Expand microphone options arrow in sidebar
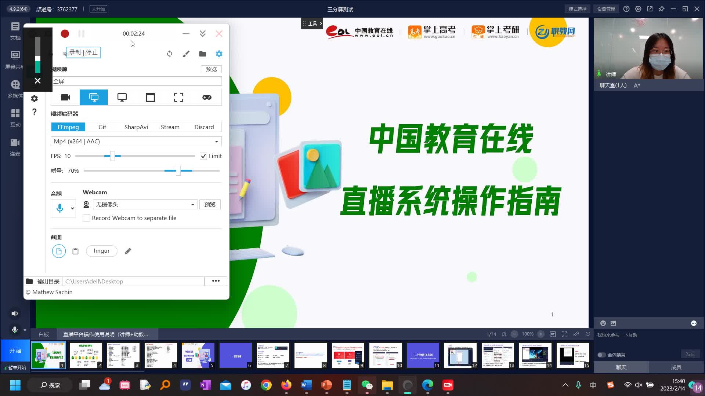 (25, 330)
